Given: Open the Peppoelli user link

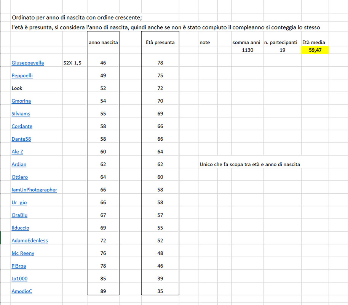Looking at the screenshot, I should [22, 75].
